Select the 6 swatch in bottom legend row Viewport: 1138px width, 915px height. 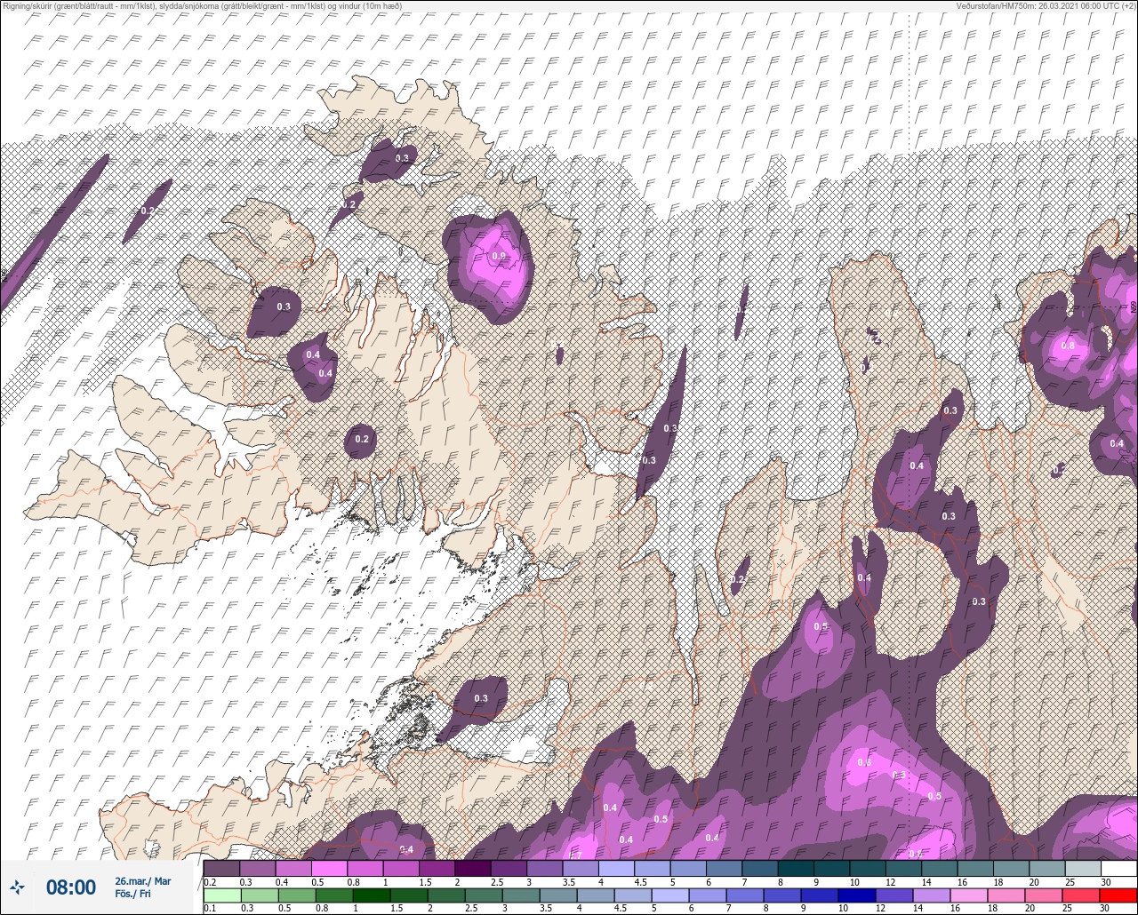(708, 895)
